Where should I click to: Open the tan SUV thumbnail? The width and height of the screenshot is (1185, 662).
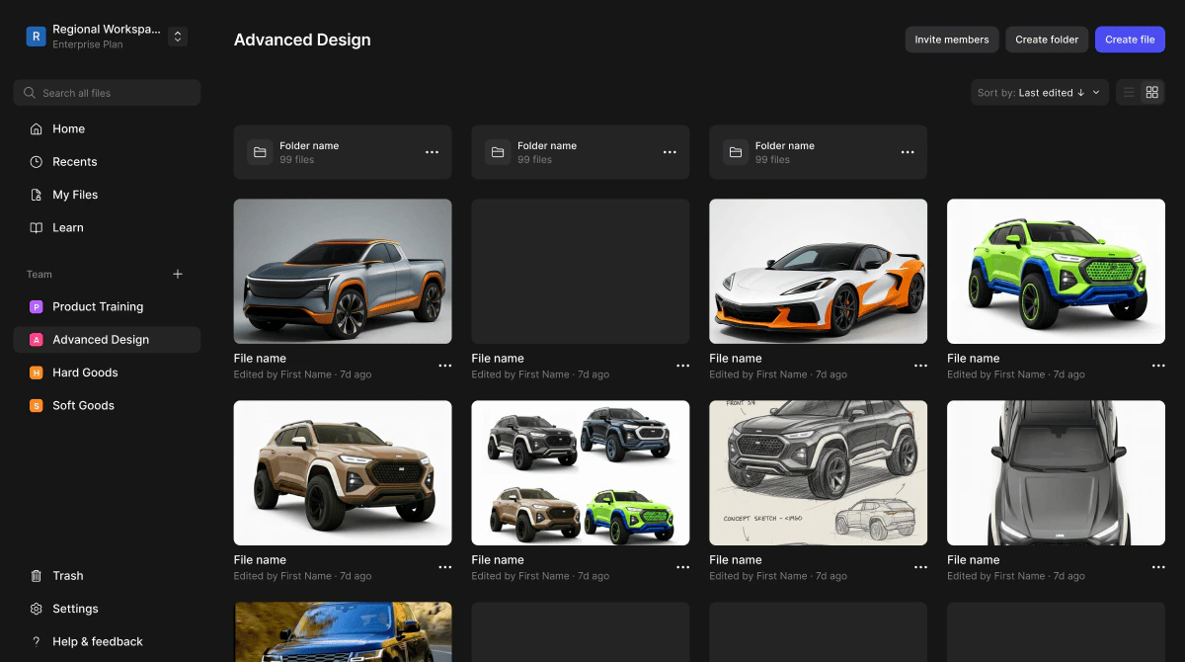click(343, 473)
